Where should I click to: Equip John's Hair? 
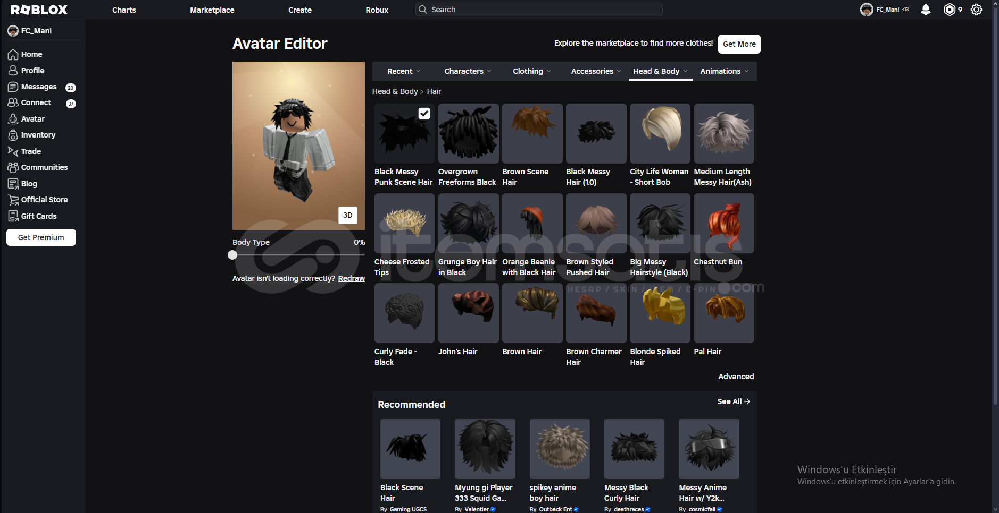(x=469, y=313)
